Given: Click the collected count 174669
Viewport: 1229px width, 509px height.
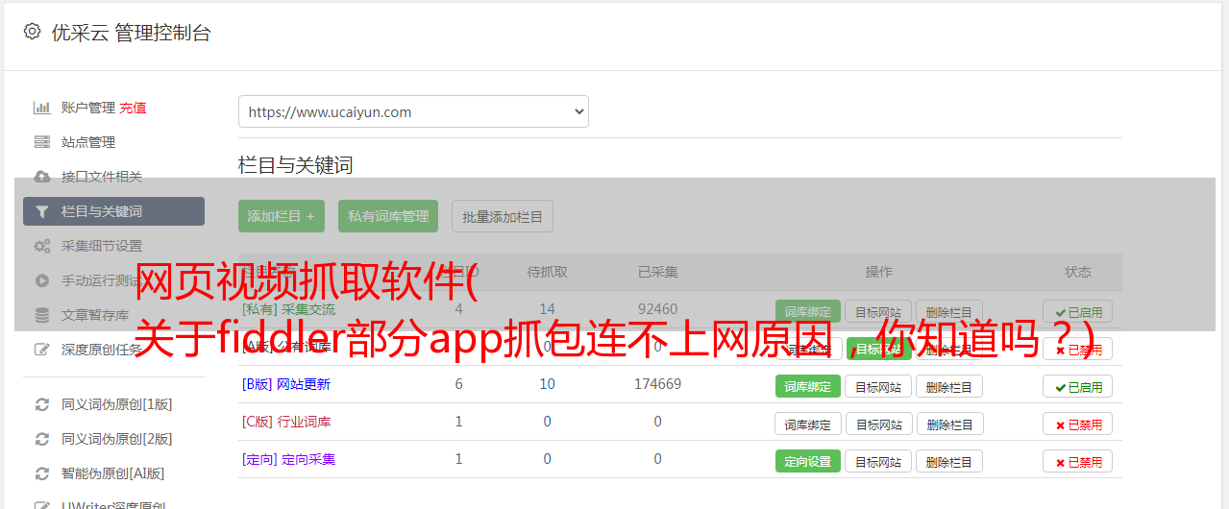Looking at the screenshot, I should click(657, 384).
